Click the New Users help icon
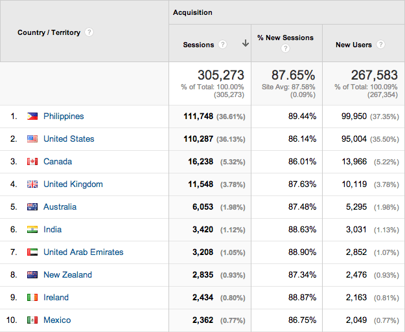405x332 pixels. click(x=380, y=45)
